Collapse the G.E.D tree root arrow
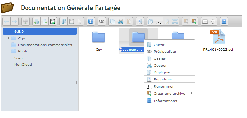This screenshot has width=247, height=118. (5, 31)
